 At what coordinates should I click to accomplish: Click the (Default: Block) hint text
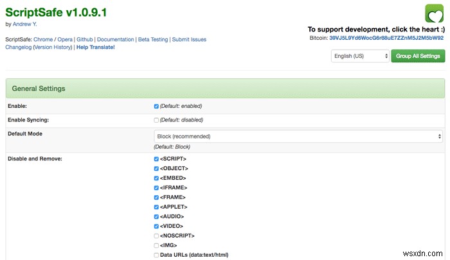(x=172, y=147)
